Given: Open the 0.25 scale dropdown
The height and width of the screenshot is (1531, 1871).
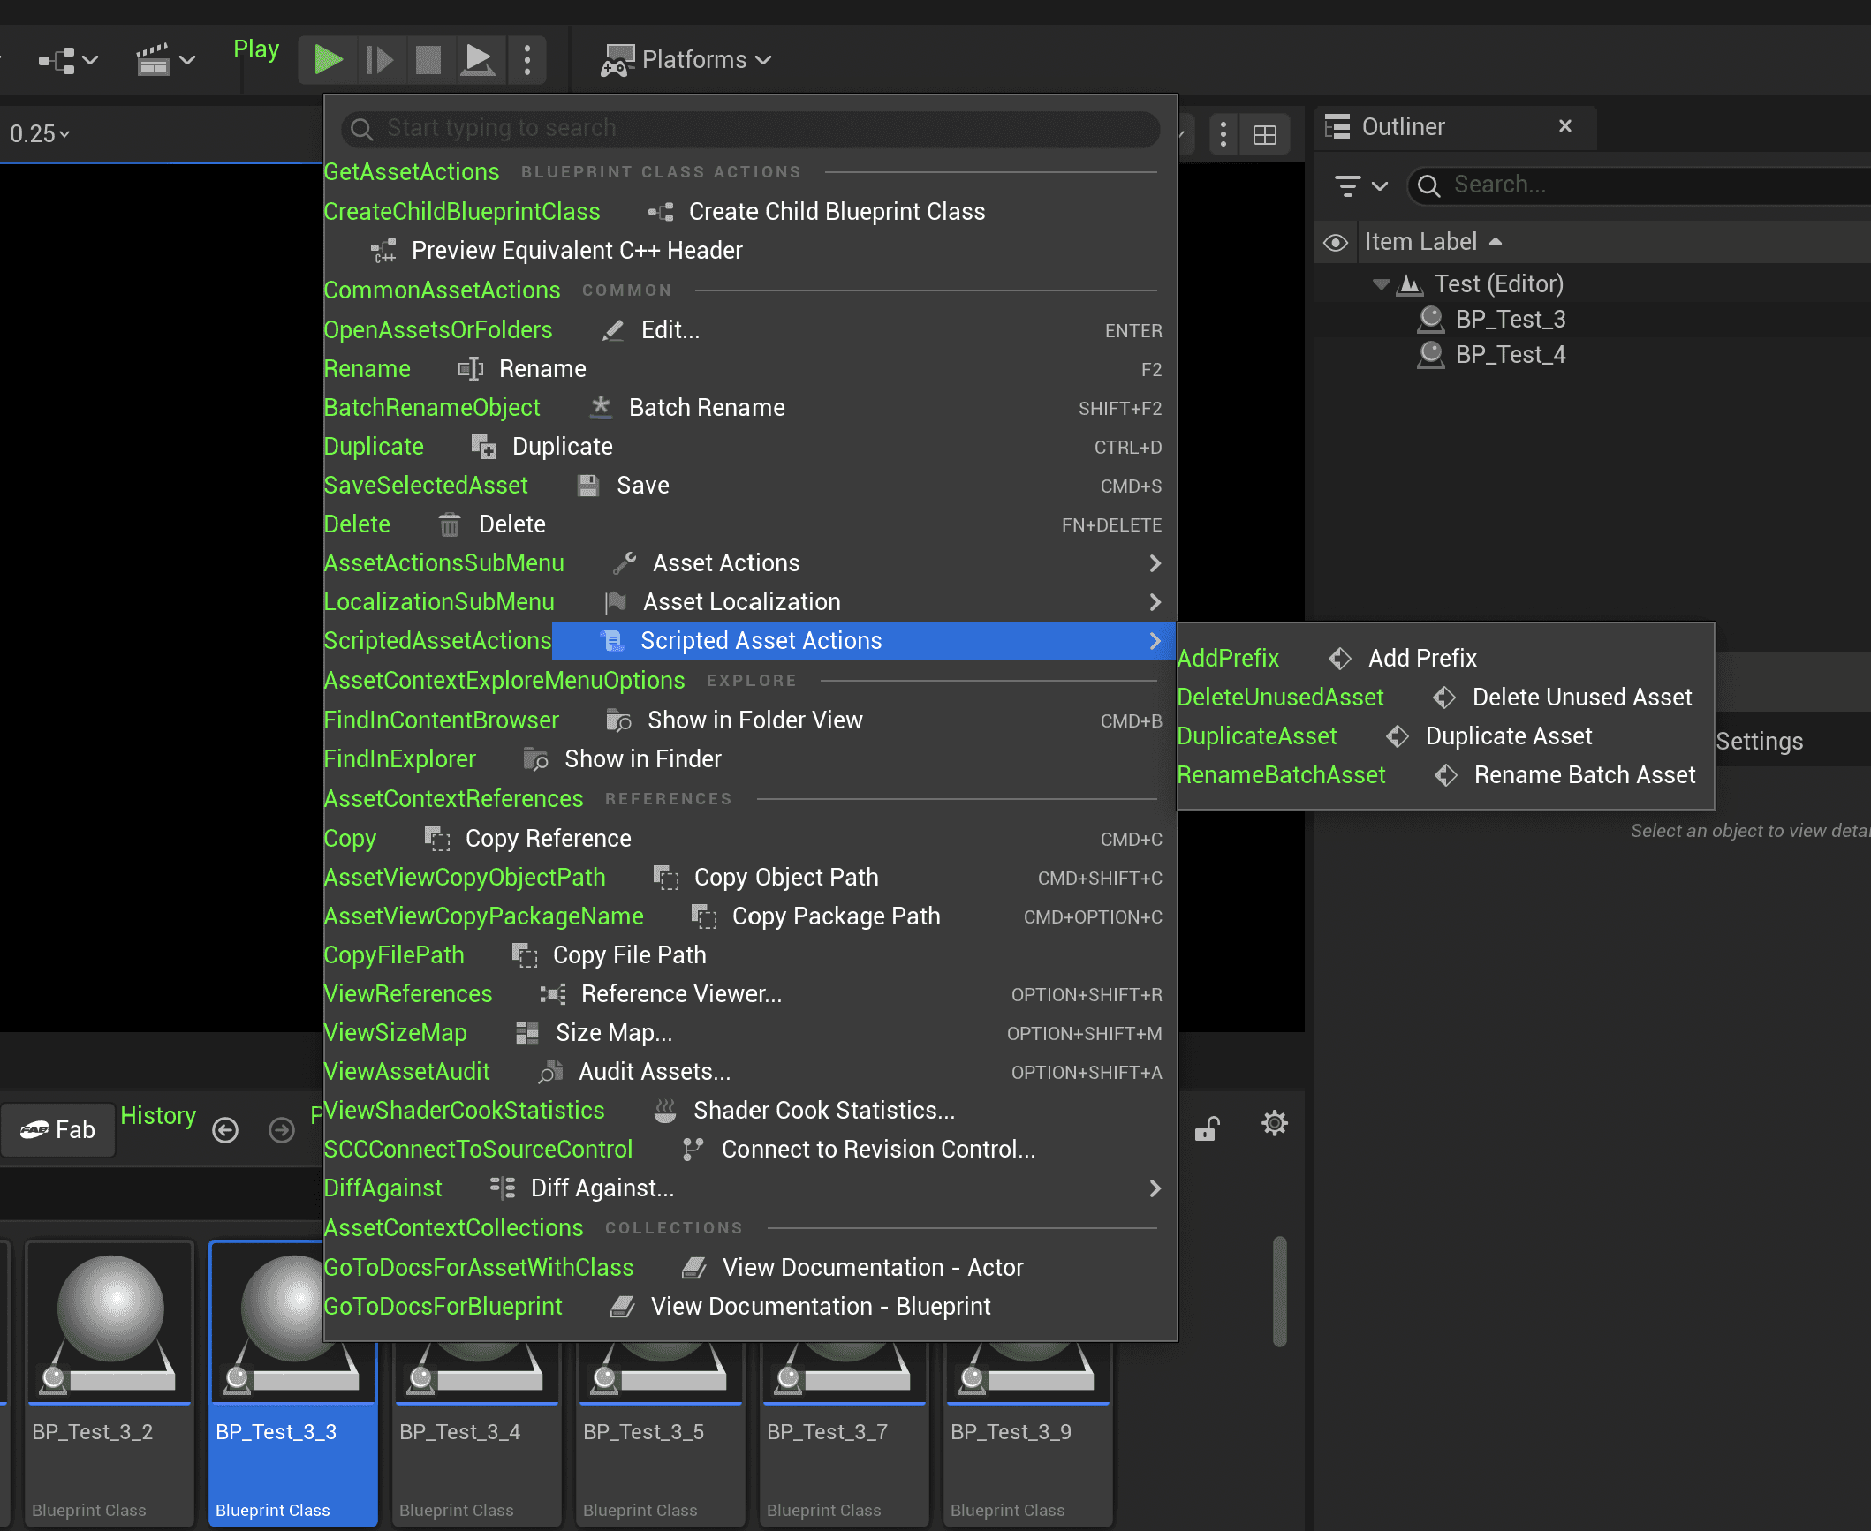Looking at the screenshot, I should pos(39,134).
